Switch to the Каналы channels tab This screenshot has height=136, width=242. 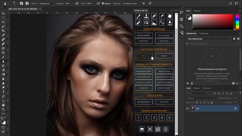click(x=197, y=88)
